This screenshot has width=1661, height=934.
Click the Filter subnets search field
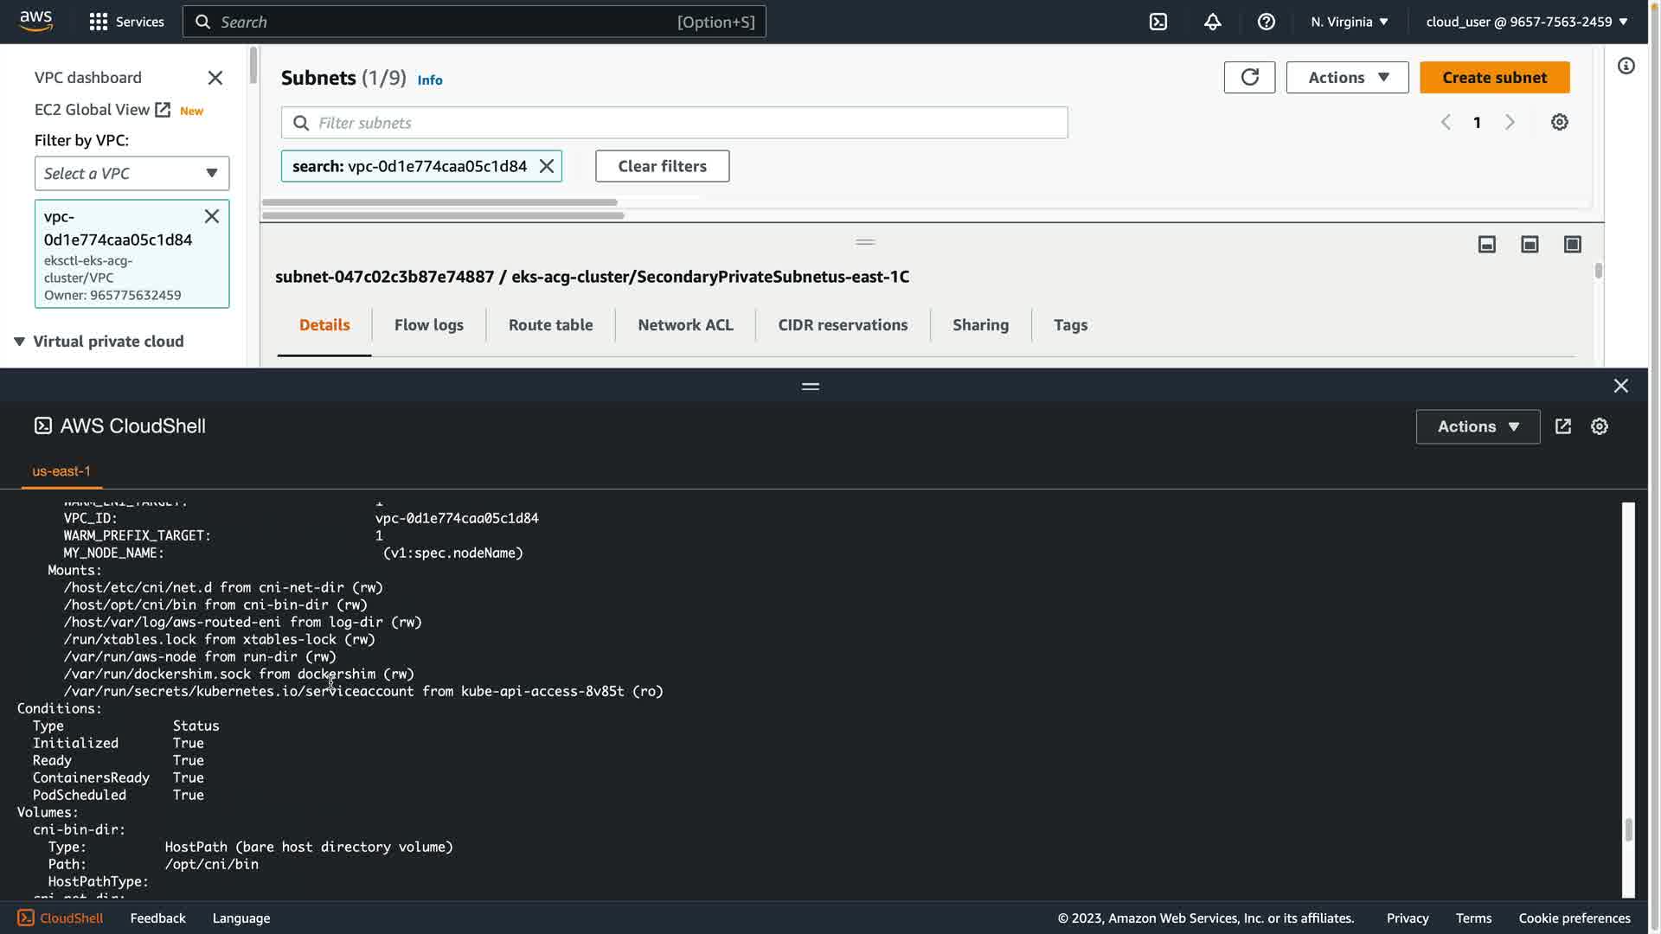[675, 123]
